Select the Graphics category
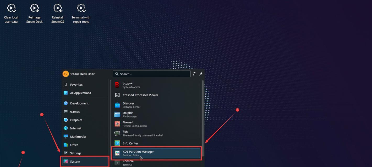This screenshot has width=372, height=167. coord(85,120)
